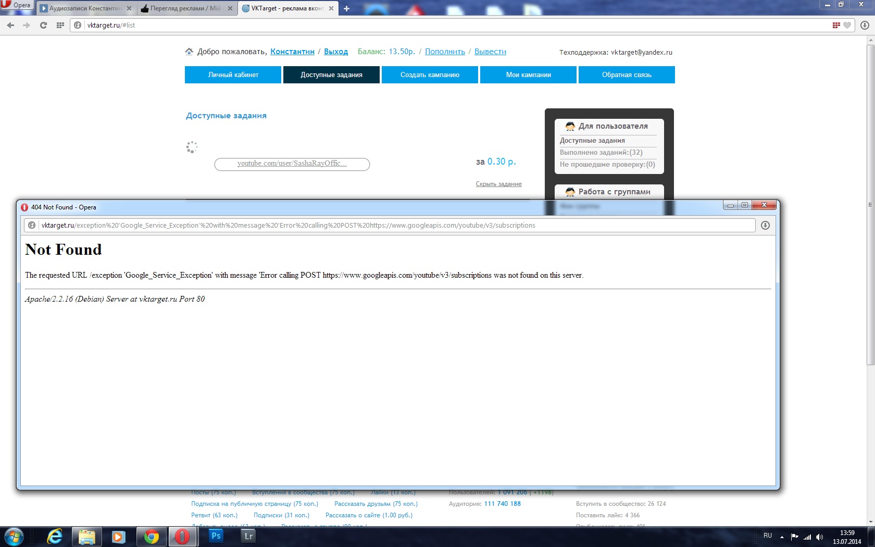
Task: Click the Opera icon in the taskbar
Action: coord(182,537)
